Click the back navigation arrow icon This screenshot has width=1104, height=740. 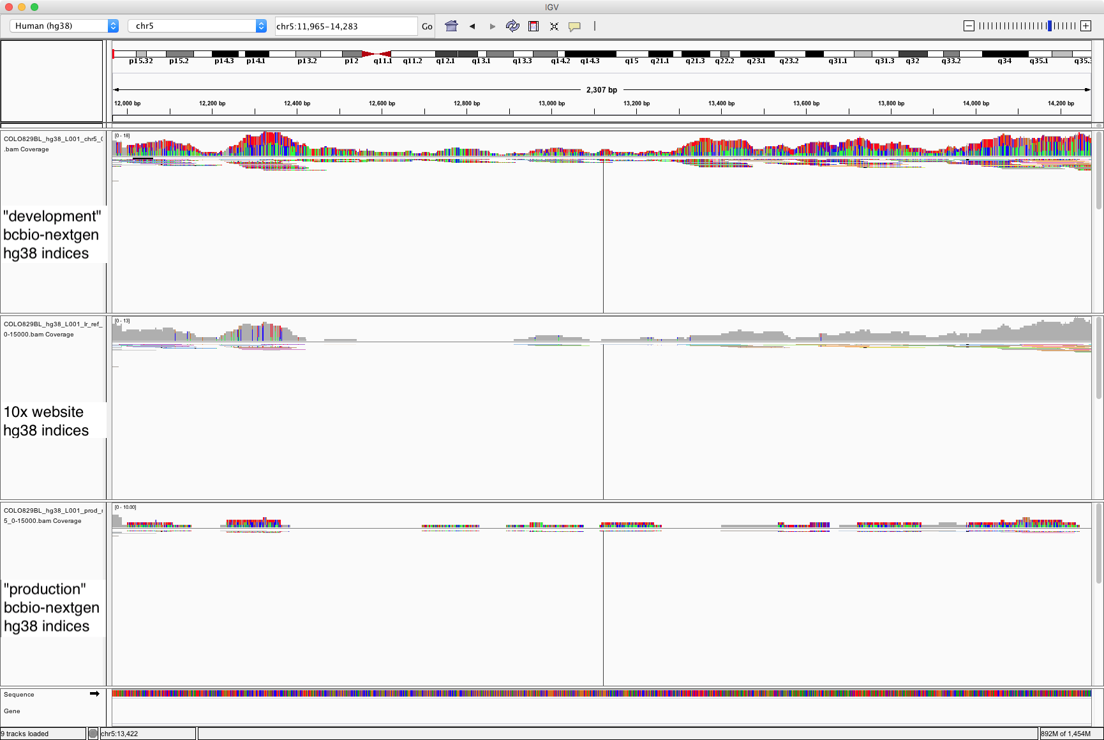click(472, 26)
